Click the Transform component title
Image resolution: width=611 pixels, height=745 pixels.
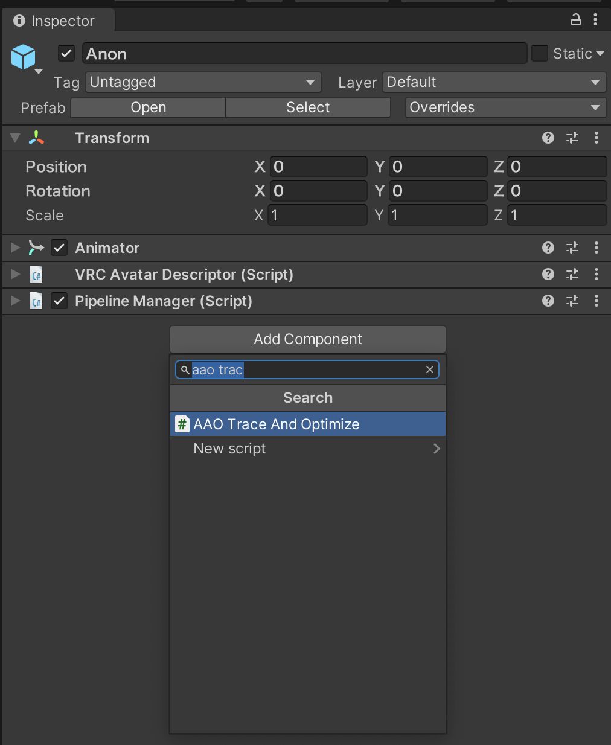pyautogui.click(x=112, y=138)
